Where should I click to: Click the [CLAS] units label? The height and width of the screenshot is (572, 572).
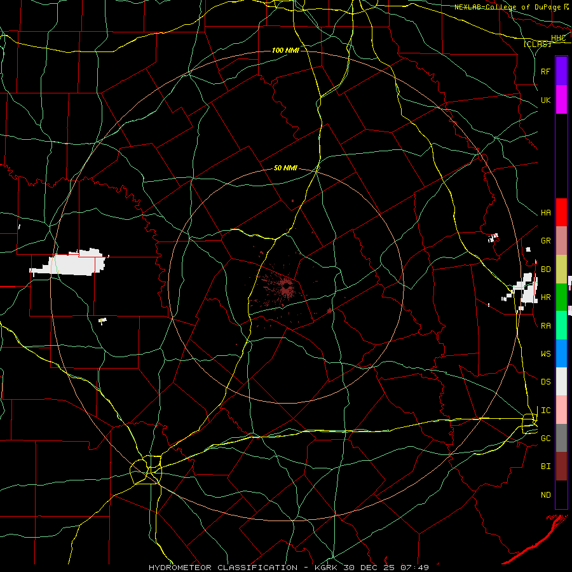pos(537,44)
